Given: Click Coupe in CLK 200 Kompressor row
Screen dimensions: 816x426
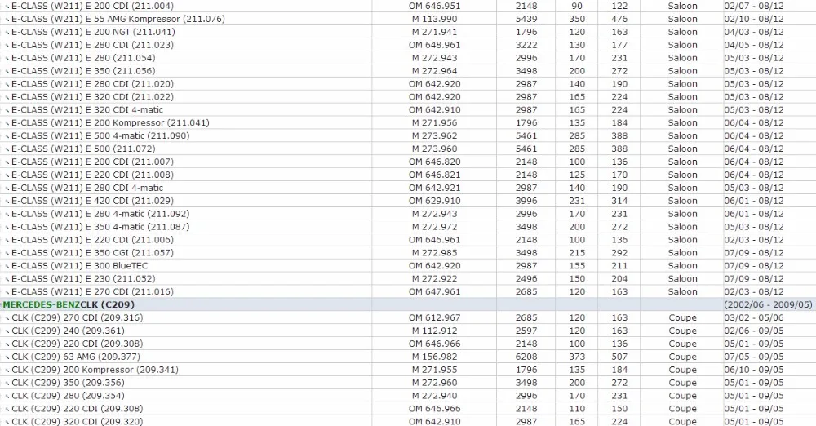Looking at the screenshot, I should point(682,370).
